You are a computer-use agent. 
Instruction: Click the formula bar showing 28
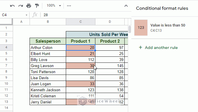(86, 15)
